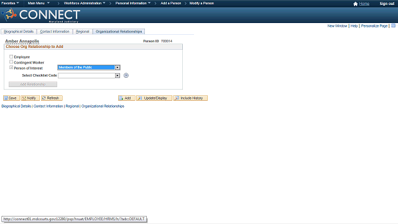Go to Add a Person breadcrumb

coord(171,3)
